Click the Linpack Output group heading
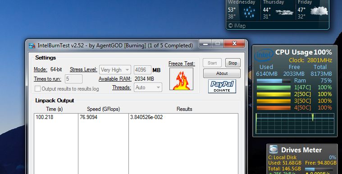 pos(55,101)
